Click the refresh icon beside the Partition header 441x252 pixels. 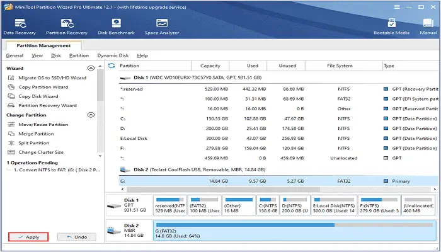pyautogui.click(x=112, y=66)
